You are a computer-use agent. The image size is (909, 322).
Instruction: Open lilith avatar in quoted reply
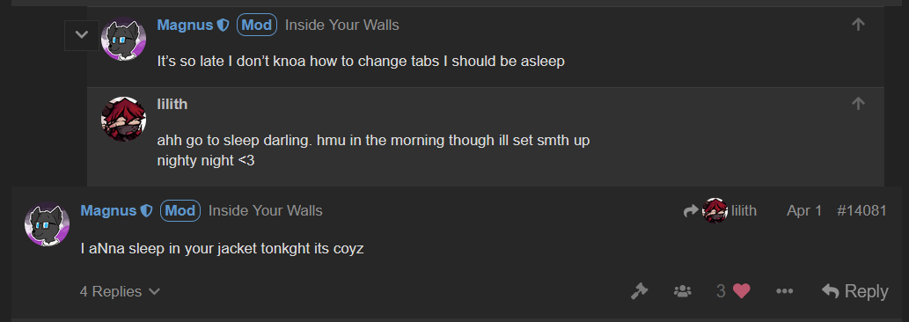123,120
